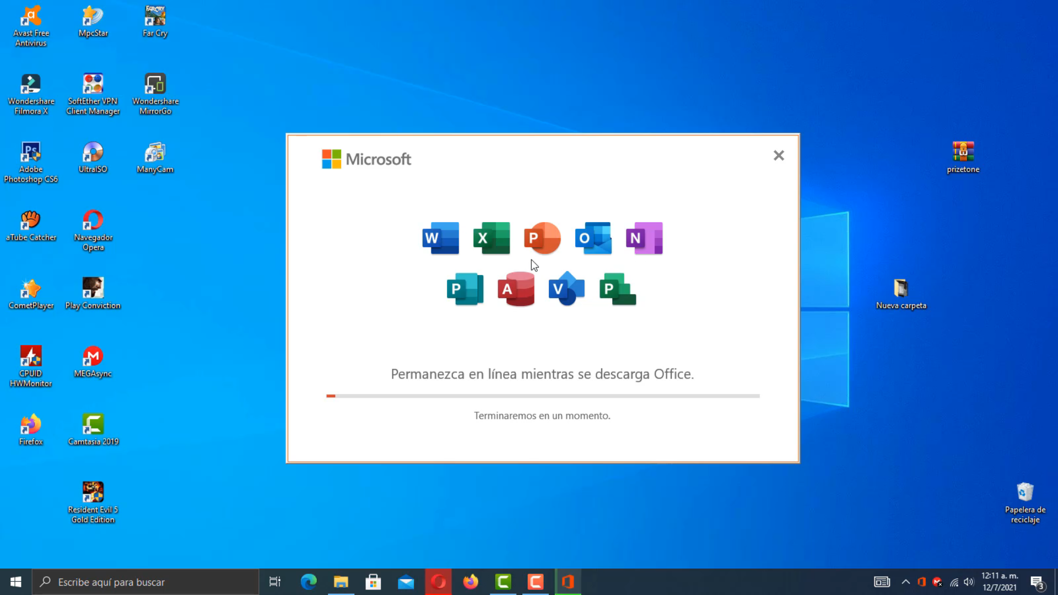Select CometPlayer desktop shortcut
1058x595 pixels.
pyautogui.click(x=31, y=294)
